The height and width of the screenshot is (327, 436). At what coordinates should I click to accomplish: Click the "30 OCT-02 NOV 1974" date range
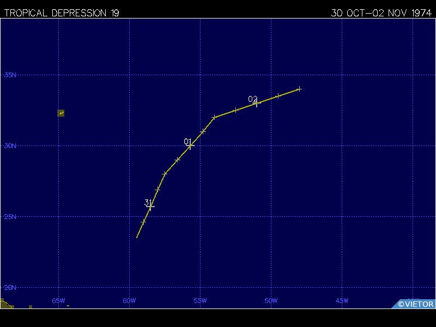[x=381, y=13]
